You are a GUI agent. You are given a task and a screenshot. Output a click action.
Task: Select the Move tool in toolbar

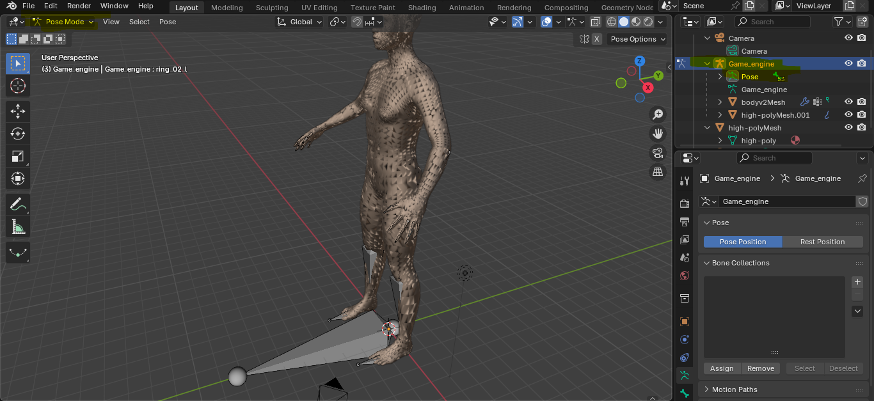18,111
